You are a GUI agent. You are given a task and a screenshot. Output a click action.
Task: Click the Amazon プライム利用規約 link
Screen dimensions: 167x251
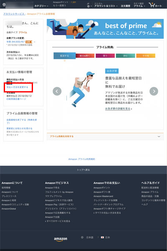[x=82, y=159]
